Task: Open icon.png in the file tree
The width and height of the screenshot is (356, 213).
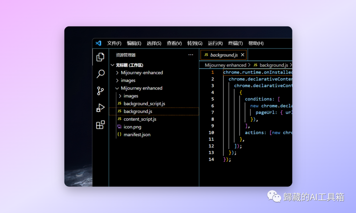Action: 154,127
